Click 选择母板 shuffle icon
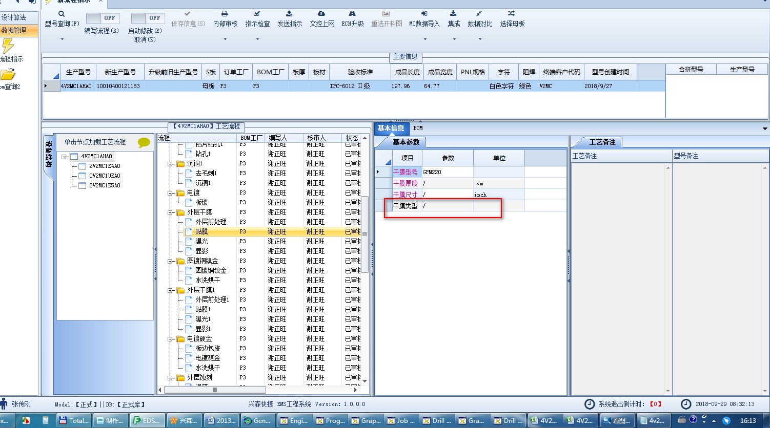This screenshot has width=770, height=428. [512, 14]
